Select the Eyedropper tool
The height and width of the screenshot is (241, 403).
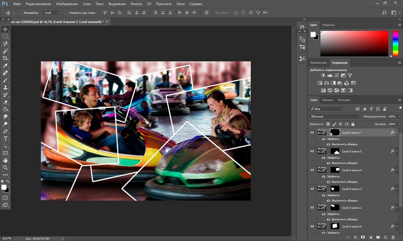coord(5,66)
